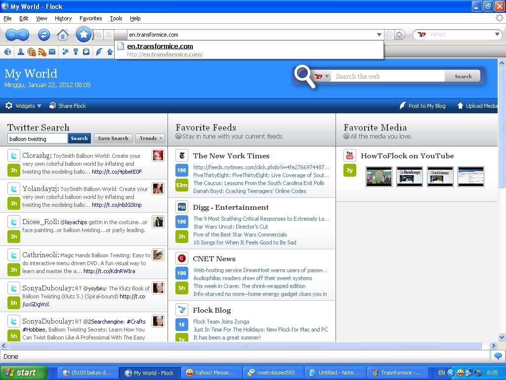This screenshot has height=380, width=506.
Task: Click the star Favorites button in toolbar
Action: coord(83,34)
